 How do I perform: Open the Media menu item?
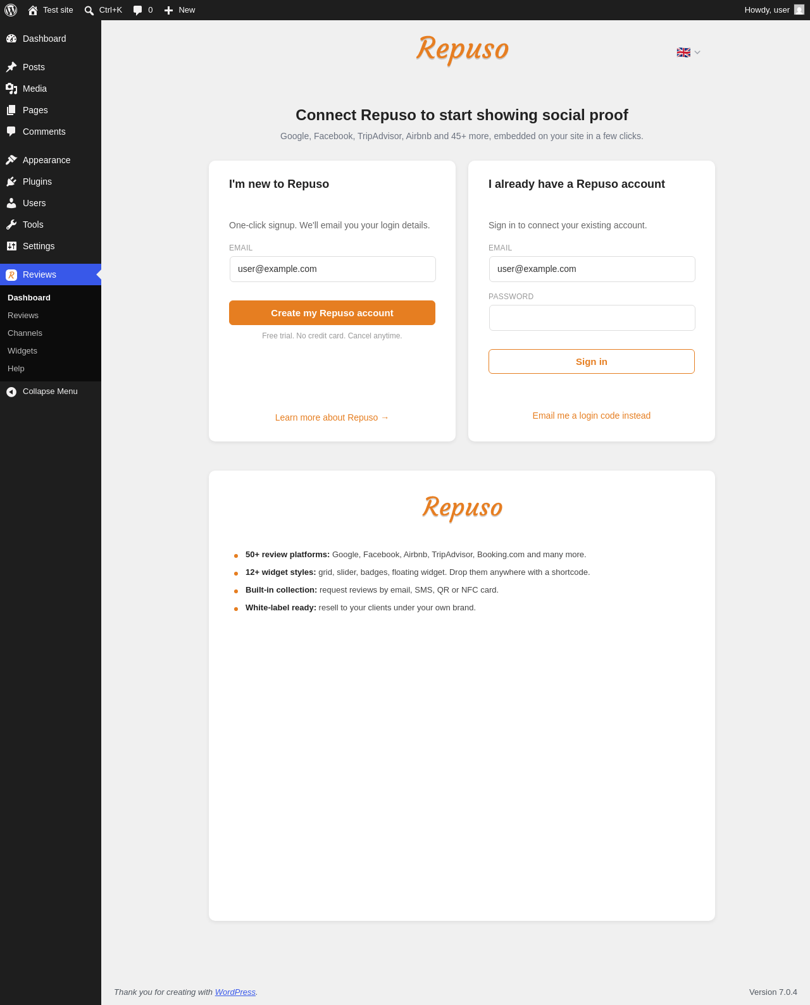pos(51,89)
